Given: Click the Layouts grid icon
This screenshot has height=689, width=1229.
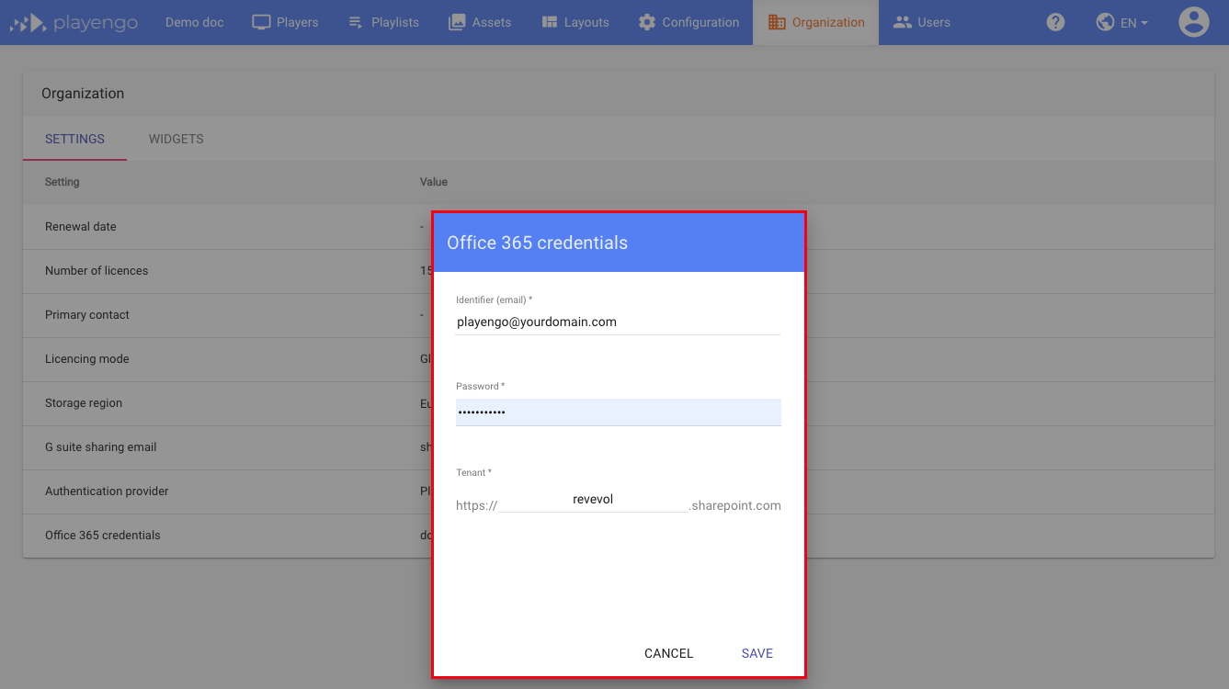Looking at the screenshot, I should tap(550, 22).
